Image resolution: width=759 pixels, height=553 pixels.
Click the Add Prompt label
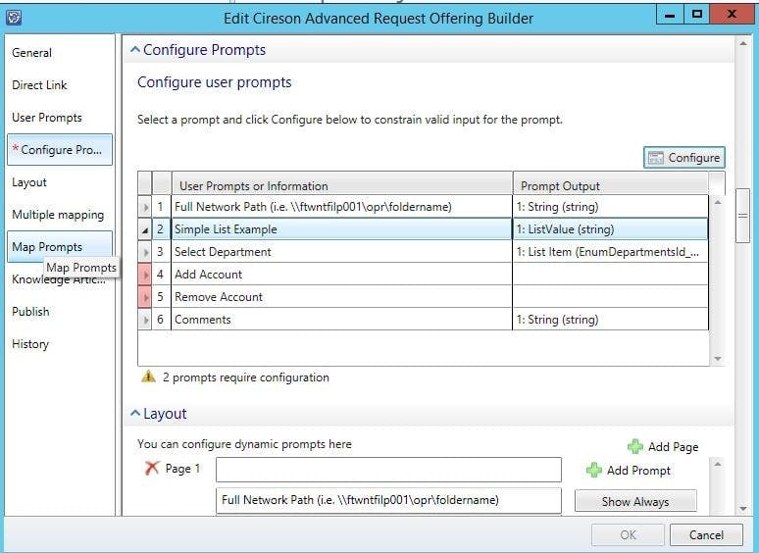639,471
